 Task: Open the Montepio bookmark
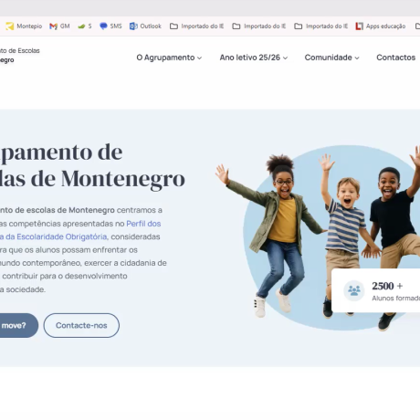point(24,26)
